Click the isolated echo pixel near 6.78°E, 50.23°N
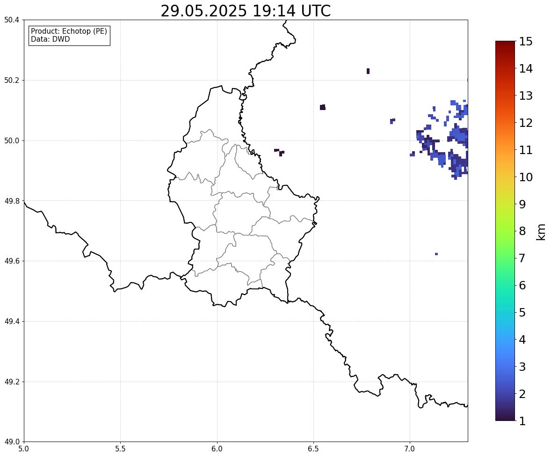551x457 pixels. point(368,71)
